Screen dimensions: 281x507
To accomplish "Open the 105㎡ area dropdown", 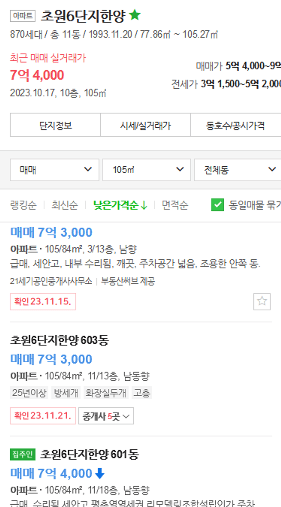I will tap(146, 169).
